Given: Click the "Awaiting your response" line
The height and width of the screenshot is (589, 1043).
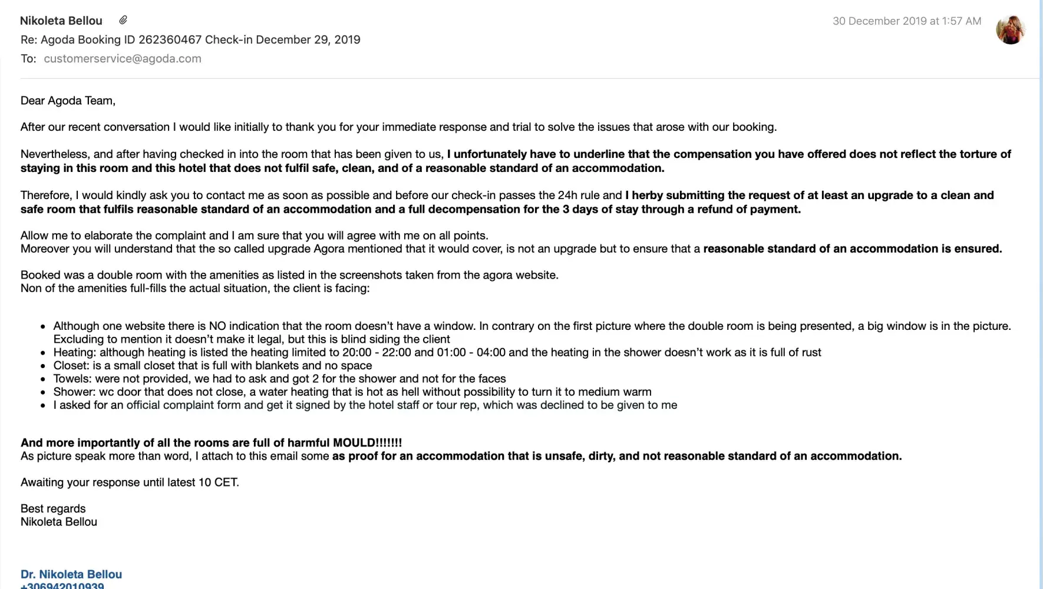Looking at the screenshot, I should [130, 482].
